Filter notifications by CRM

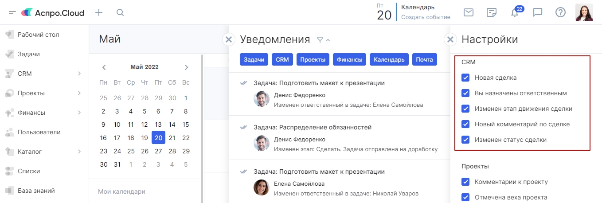point(282,59)
